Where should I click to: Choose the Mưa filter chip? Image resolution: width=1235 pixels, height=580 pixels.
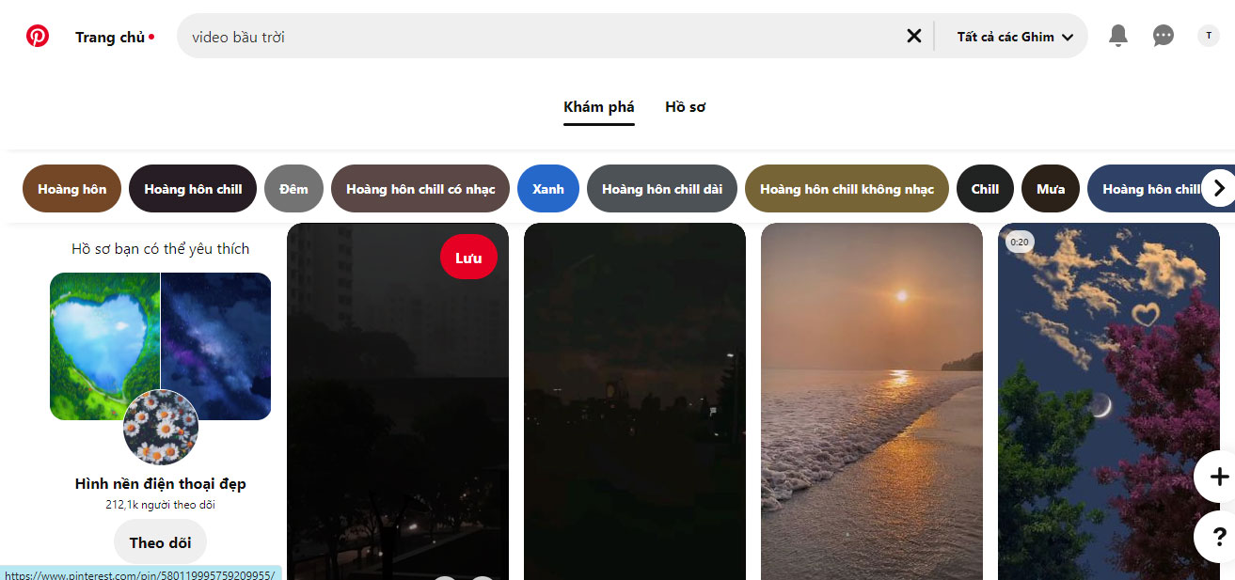tap(1050, 189)
